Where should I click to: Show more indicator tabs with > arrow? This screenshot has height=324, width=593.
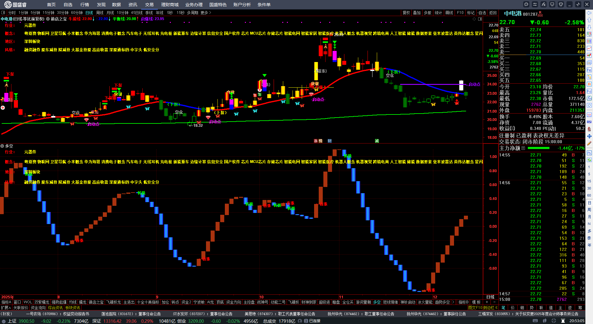tap(453, 302)
